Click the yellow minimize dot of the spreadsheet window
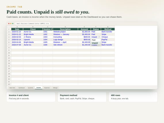 point(11,24)
